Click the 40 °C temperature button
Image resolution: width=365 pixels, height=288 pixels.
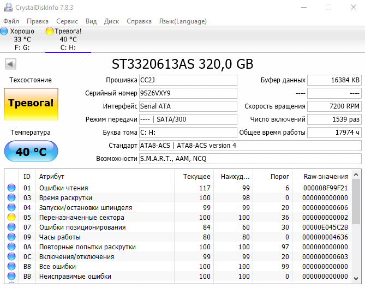point(31,152)
